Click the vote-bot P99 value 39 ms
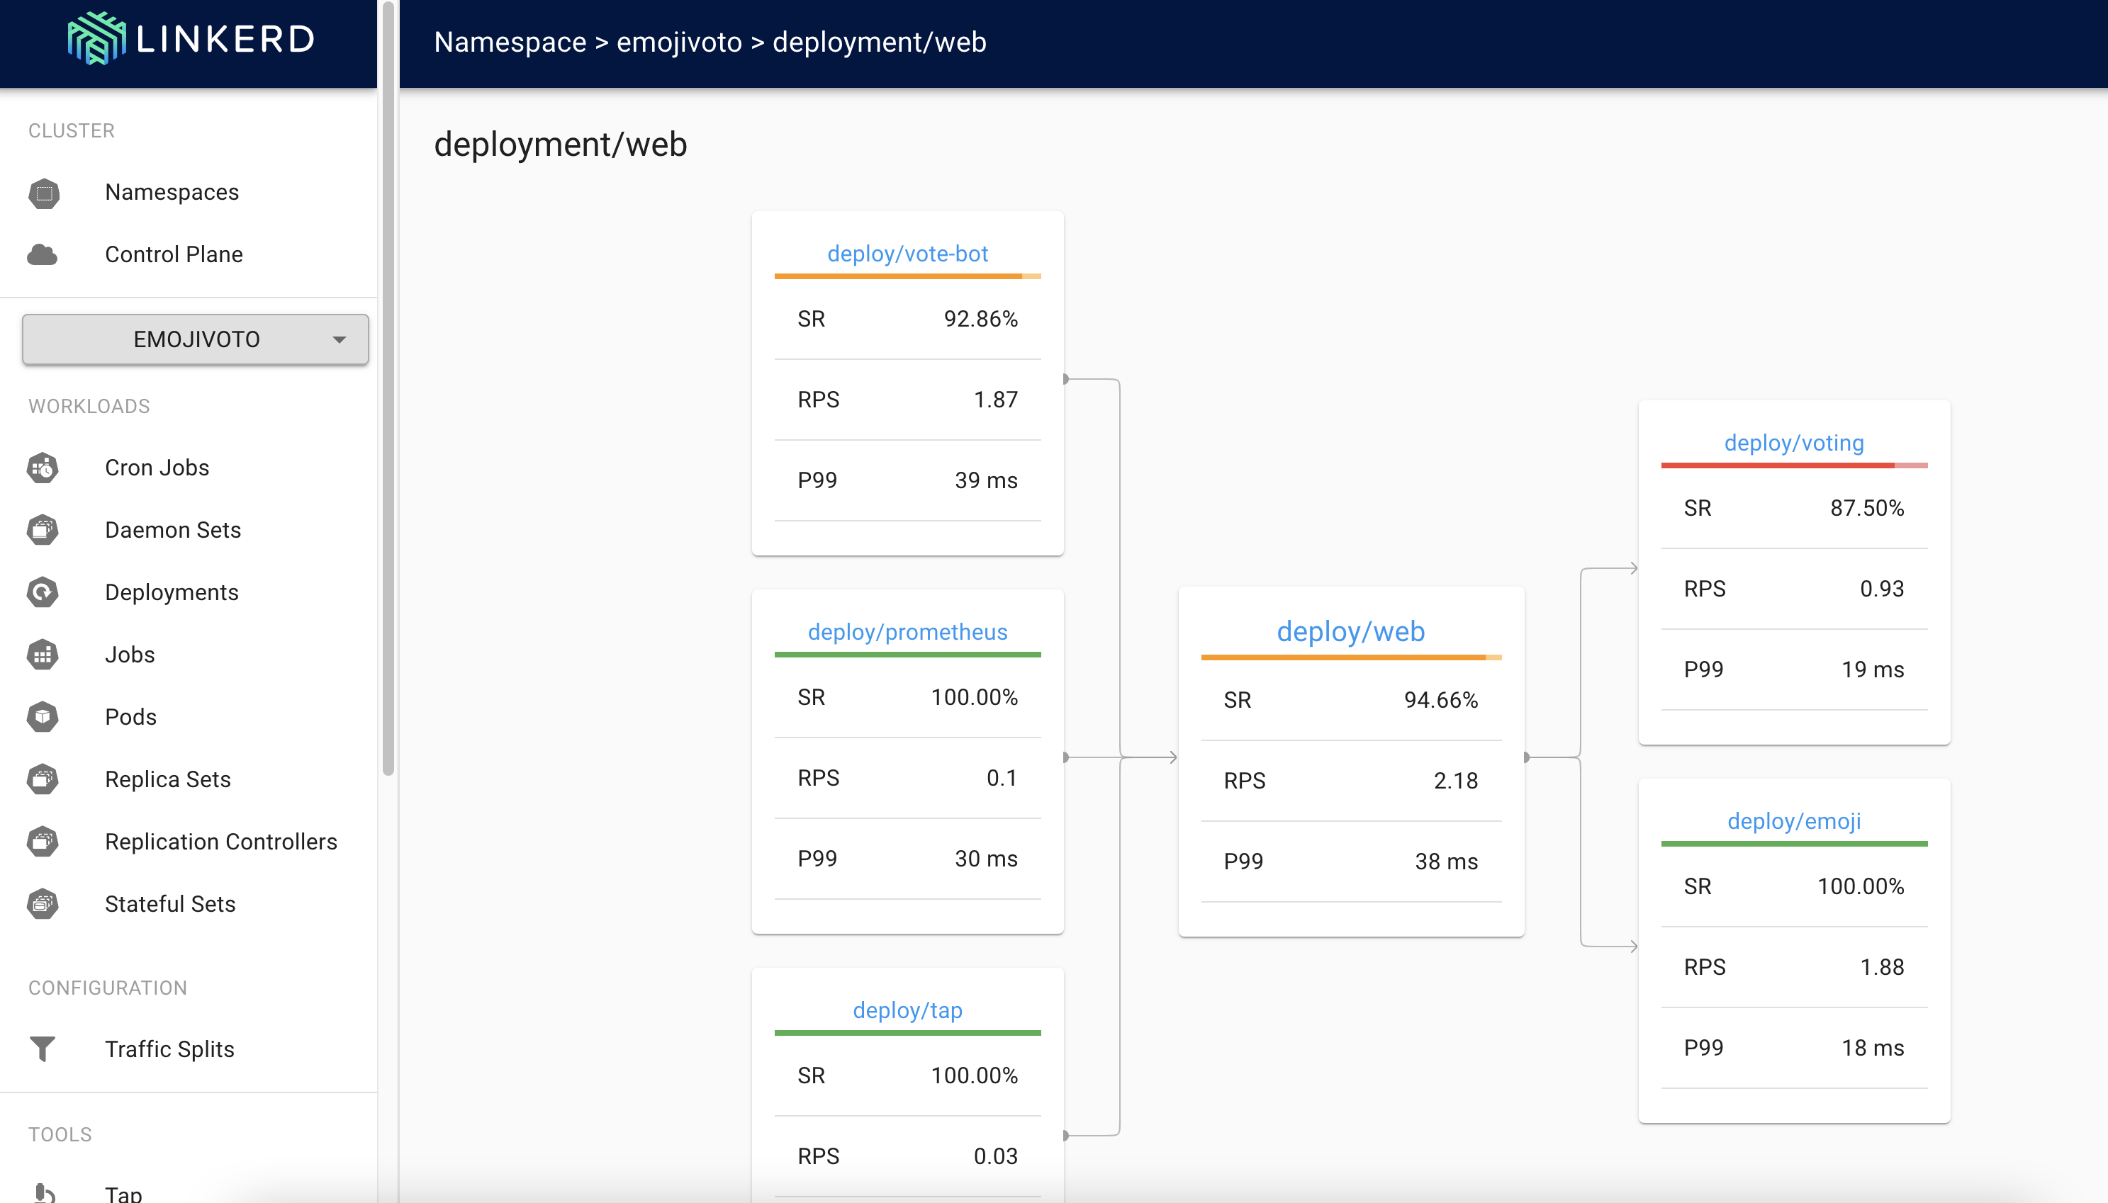 coord(987,481)
